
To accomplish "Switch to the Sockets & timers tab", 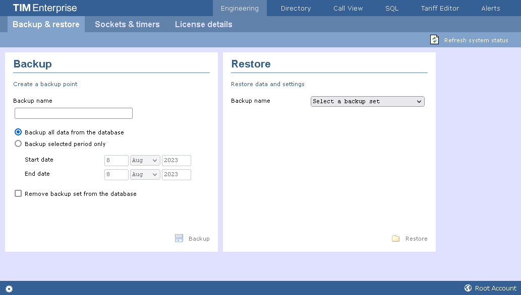I will (x=127, y=24).
